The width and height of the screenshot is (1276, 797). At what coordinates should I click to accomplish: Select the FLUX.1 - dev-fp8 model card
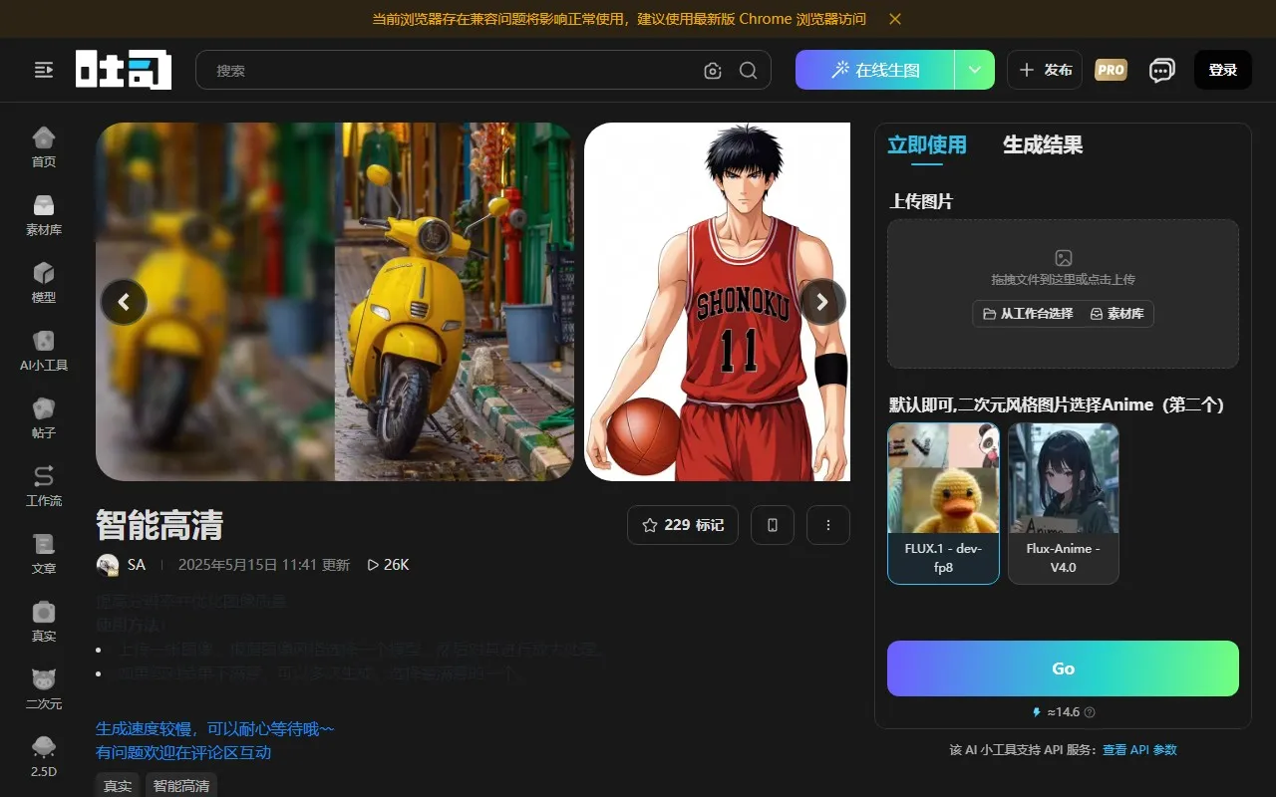(x=943, y=503)
